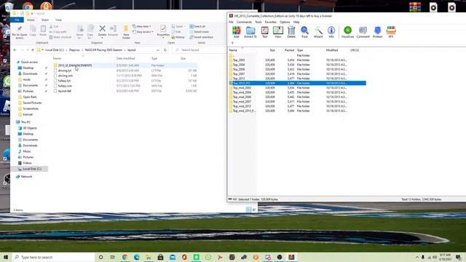Show archive Info in WinRAR
Viewport: 466px width, 262px height.
(331, 32)
